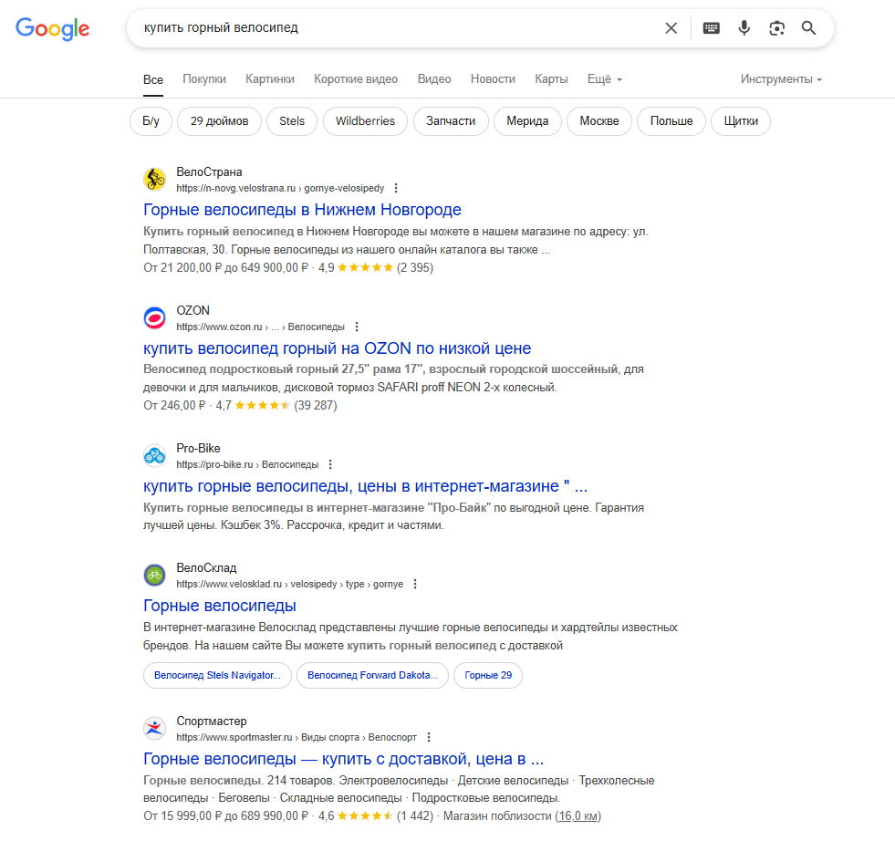Open the Горные велосипеды в Нижнем Новгороде result

(x=301, y=210)
